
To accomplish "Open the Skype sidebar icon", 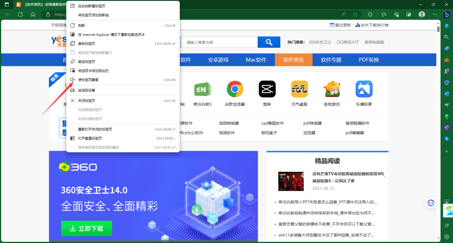I will coord(447,139).
